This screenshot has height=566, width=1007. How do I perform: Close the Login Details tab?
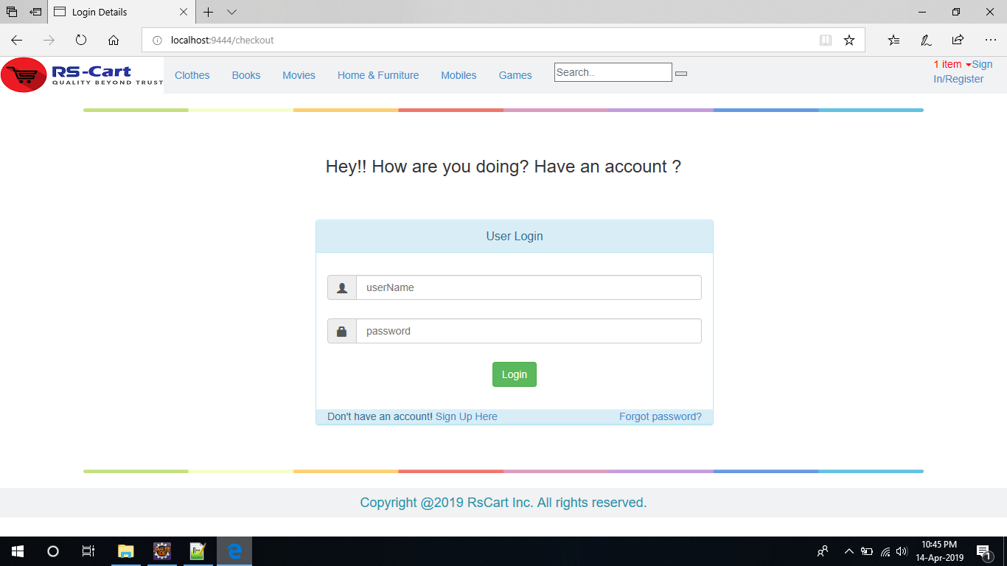point(184,12)
